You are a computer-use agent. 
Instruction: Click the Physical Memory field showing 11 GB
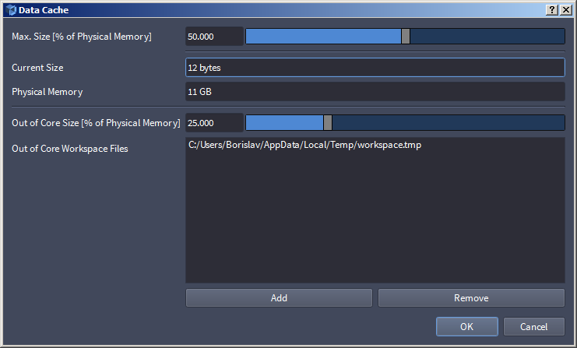(375, 92)
